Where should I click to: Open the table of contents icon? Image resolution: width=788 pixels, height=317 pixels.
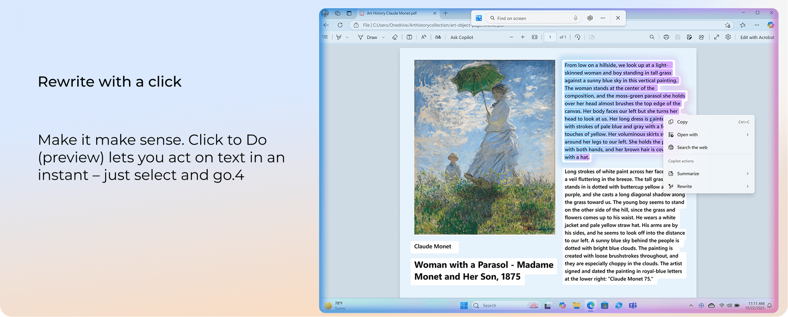tap(325, 37)
